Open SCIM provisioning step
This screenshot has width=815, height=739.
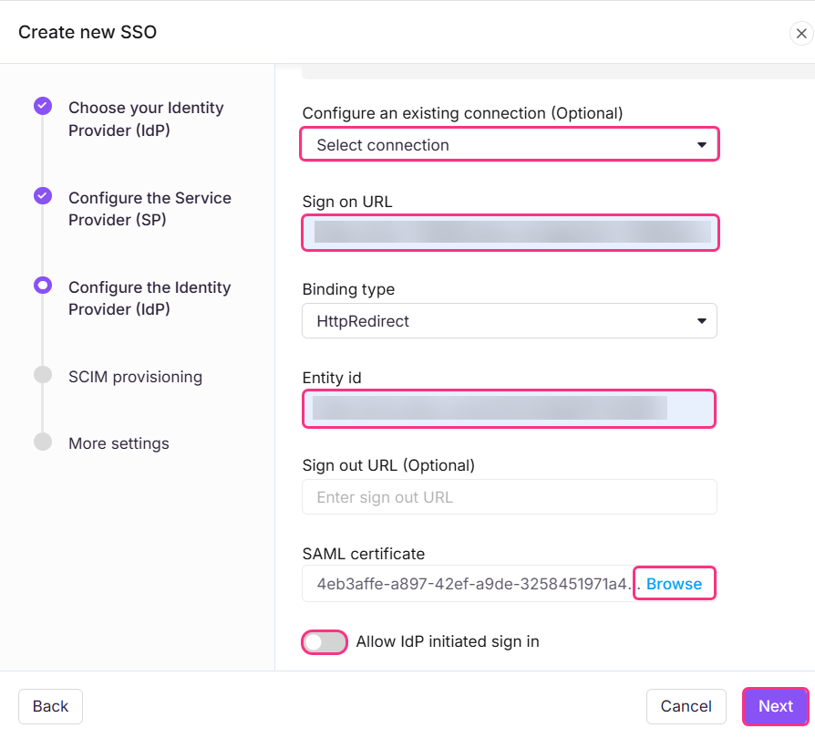[x=135, y=377]
